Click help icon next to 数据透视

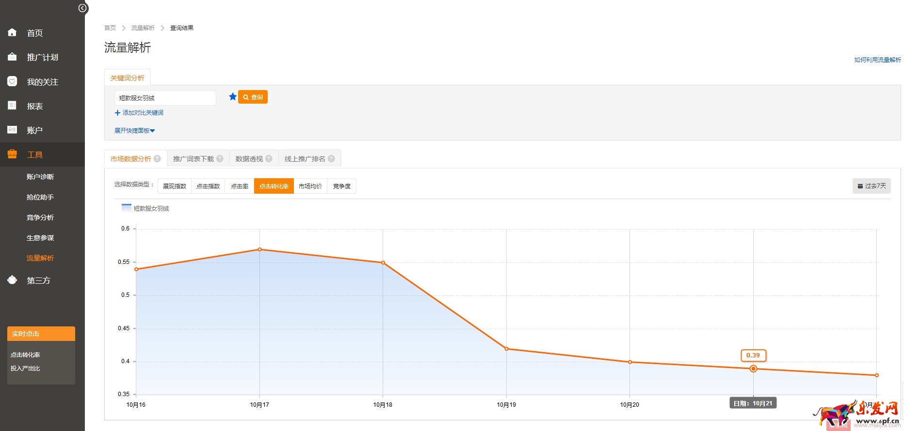point(269,159)
